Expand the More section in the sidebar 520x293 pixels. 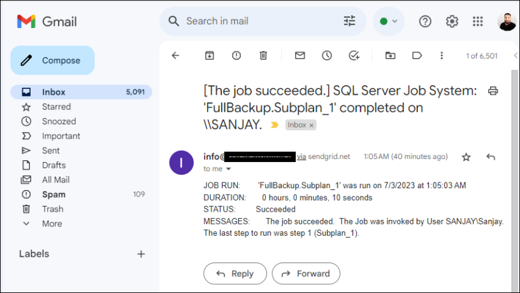click(52, 224)
